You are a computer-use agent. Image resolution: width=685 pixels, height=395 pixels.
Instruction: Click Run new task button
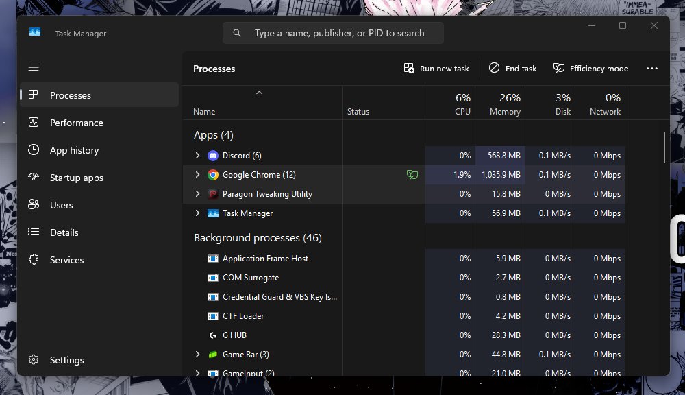[436, 69]
